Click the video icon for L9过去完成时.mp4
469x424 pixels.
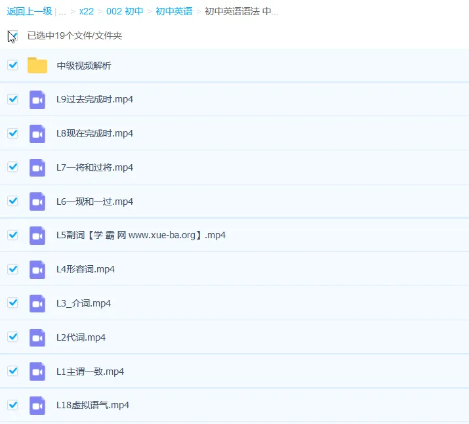click(37, 100)
